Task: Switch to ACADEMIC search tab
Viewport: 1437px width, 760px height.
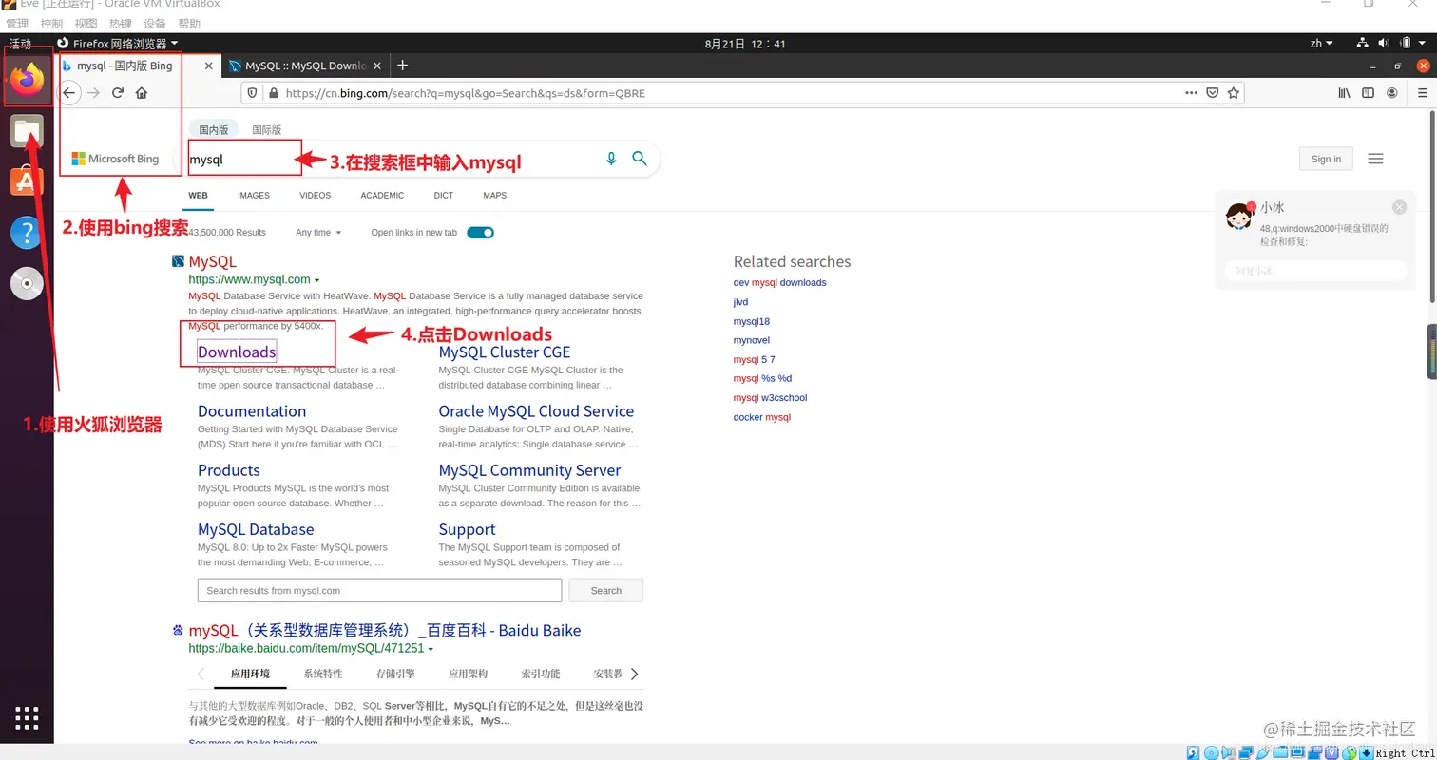Action: tap(382, 196)
